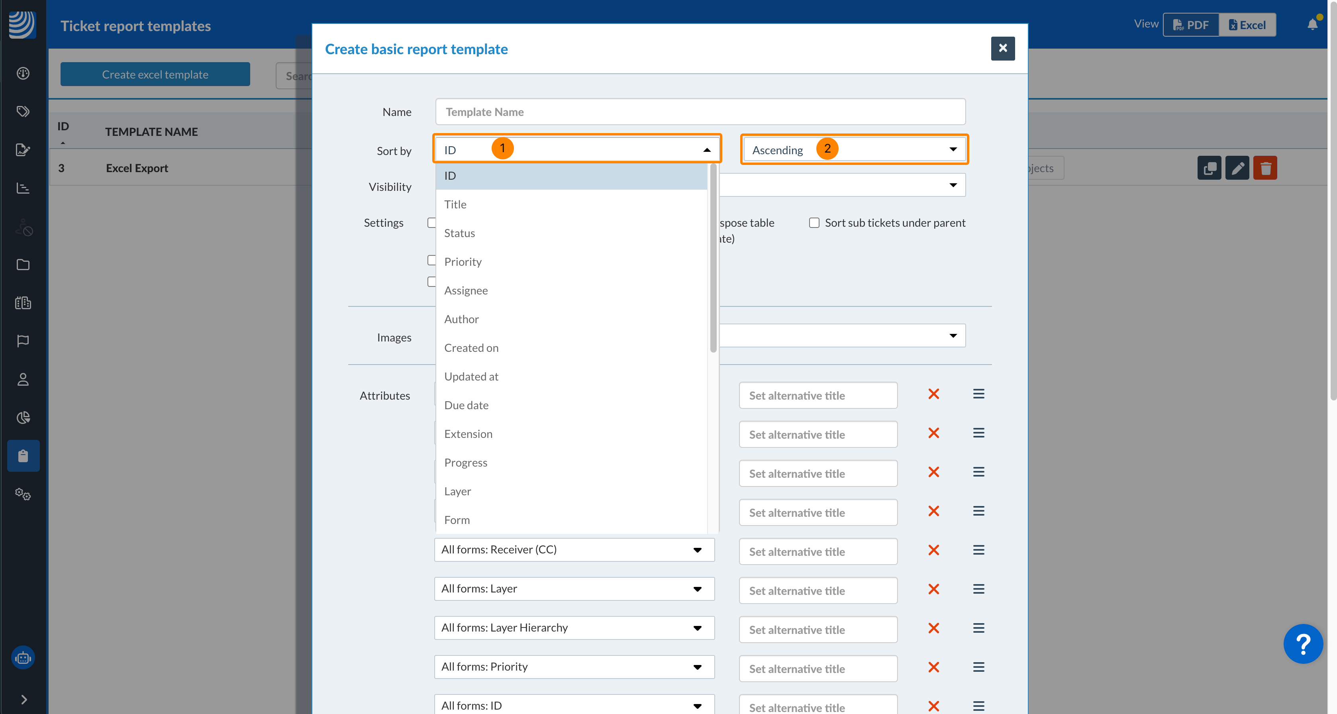Use the drag handle of the first attribute row

pyautogui.click(x=979, y=394)
